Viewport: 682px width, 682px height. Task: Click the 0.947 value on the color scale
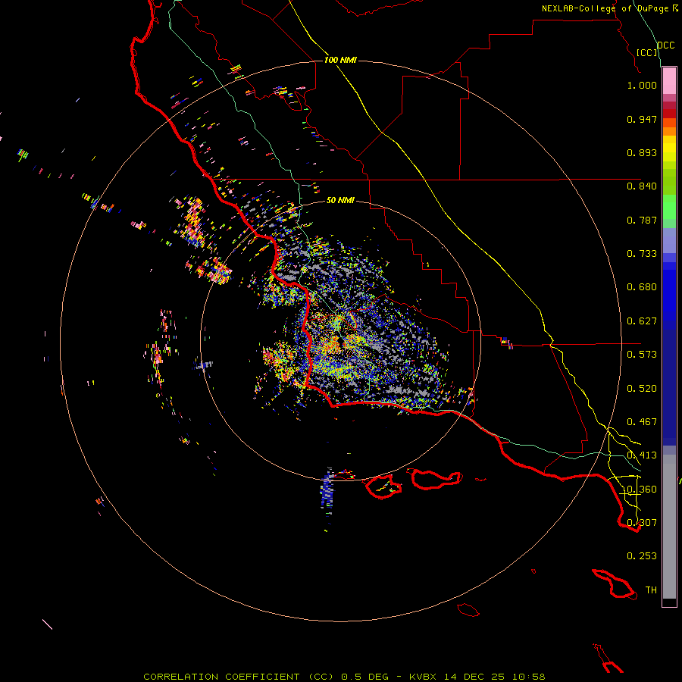click(642, 119)
